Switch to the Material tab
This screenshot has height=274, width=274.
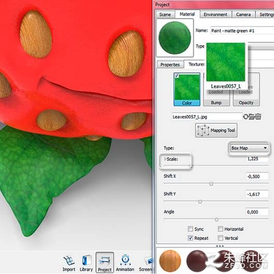pos(187,14)
